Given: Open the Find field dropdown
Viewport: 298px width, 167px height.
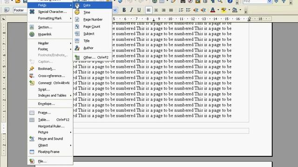Looking at the screenshot, I should click(x=270, y=1).
